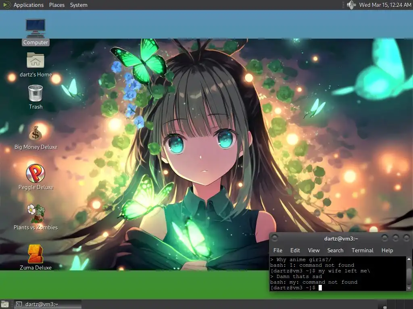413x309 pixels.
Task: Click the line "bash: my: command not found"
Action: click(314, 282)
